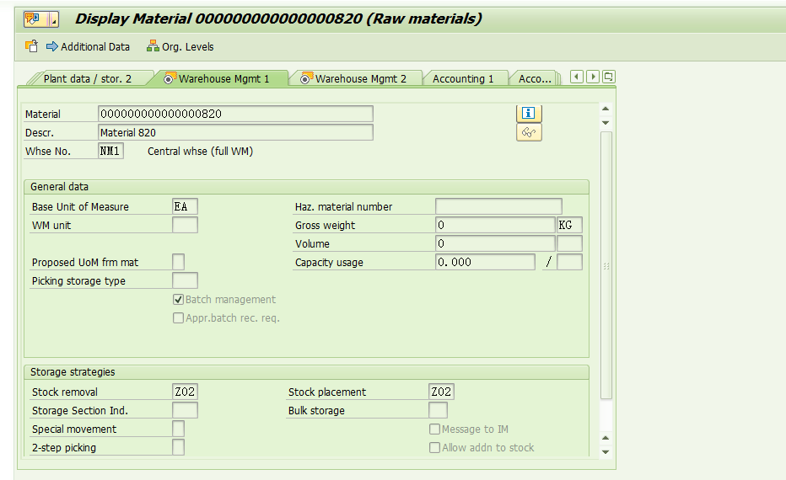Click the create/other material toolbar icon

[31, 46]
